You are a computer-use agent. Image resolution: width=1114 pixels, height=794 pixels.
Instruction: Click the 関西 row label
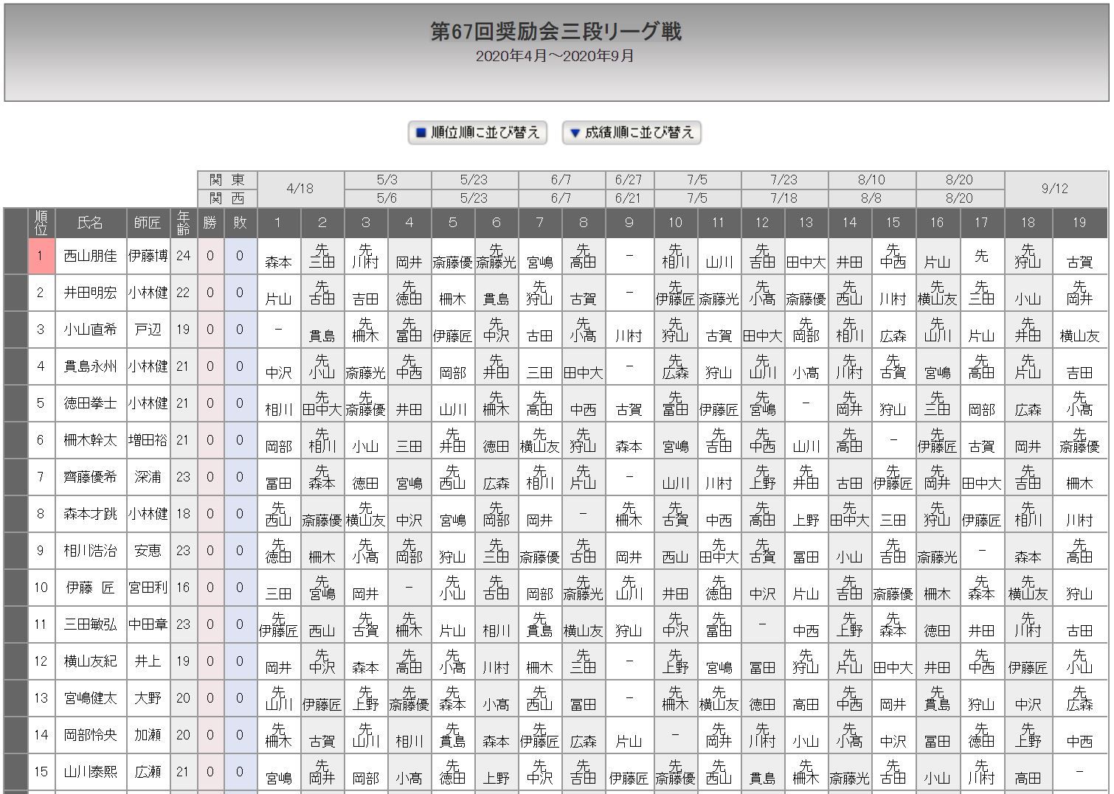[226, 198]
